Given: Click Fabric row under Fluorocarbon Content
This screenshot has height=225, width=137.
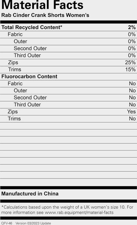Looking at the screenshot, I should click(68, 84).
